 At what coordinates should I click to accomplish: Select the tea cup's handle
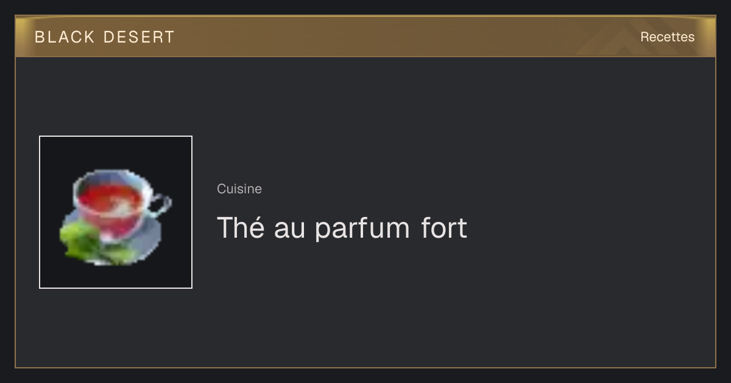160,205
